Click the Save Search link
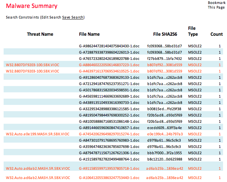The image size is (227, 182). (73, 17)
